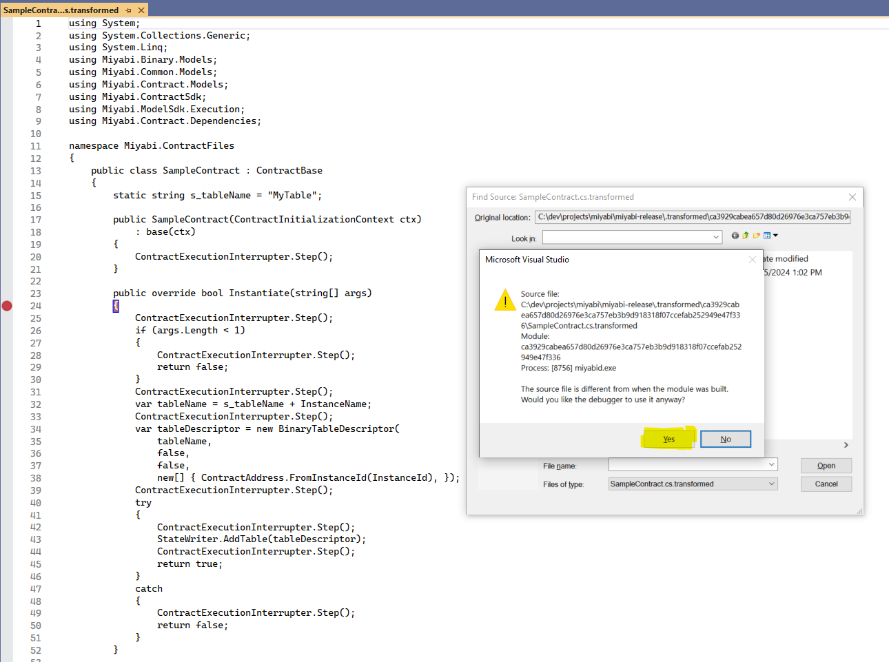Click the highlighted opening brace on line 24
This screenshot has width=889, height=662.
click(x=116, y=306)
